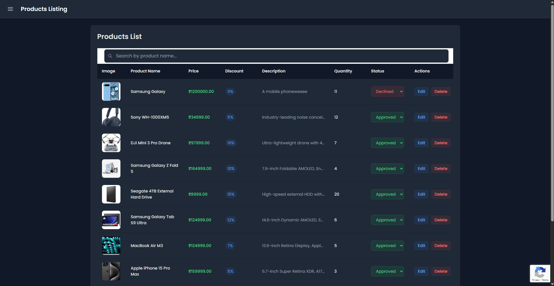Click the Sony WH-1000XM5 headphones image
Screen dimensions: 554x286
pos(111,117)
